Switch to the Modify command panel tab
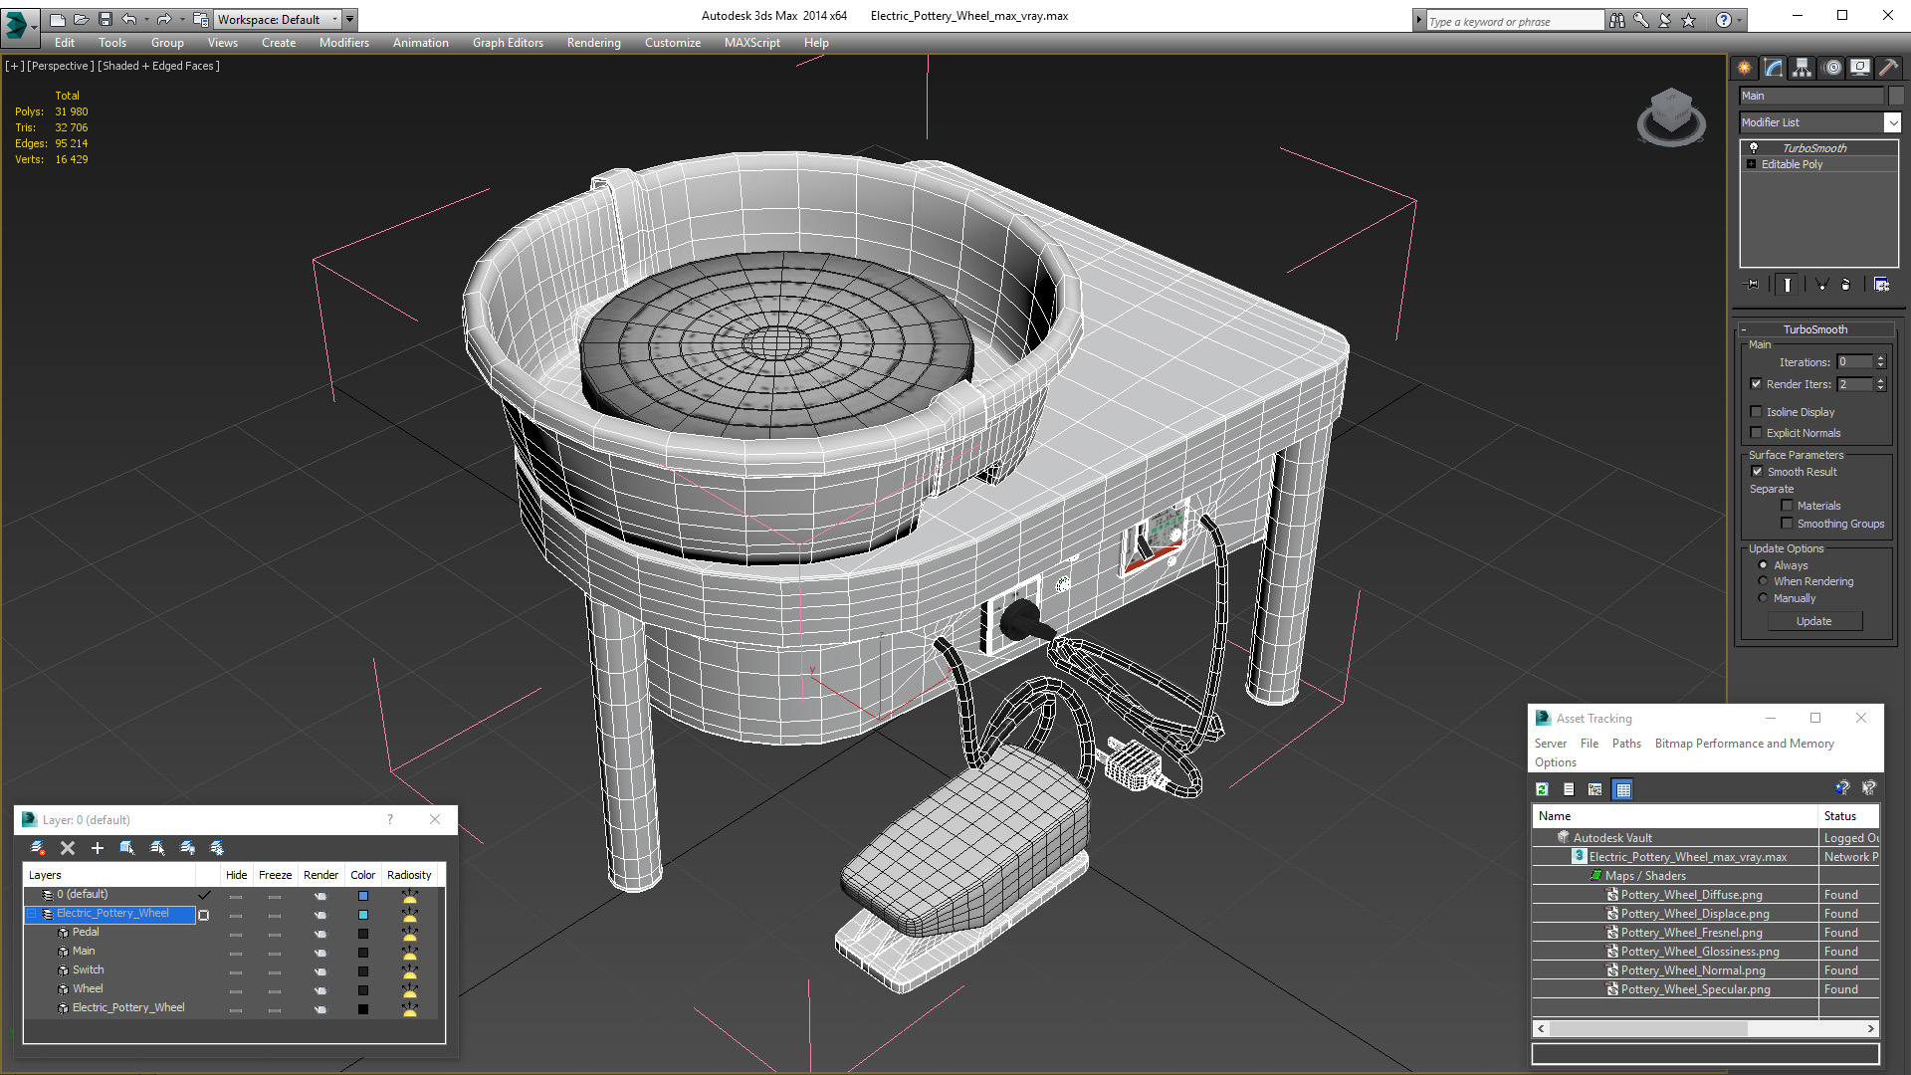1911x1075 pixels. click(1774, 68)
